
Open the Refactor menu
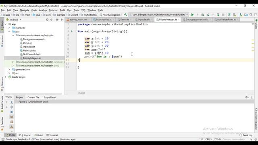click(53, 10)
